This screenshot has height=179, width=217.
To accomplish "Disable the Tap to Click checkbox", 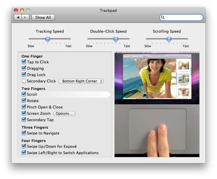I will [24, 62].
